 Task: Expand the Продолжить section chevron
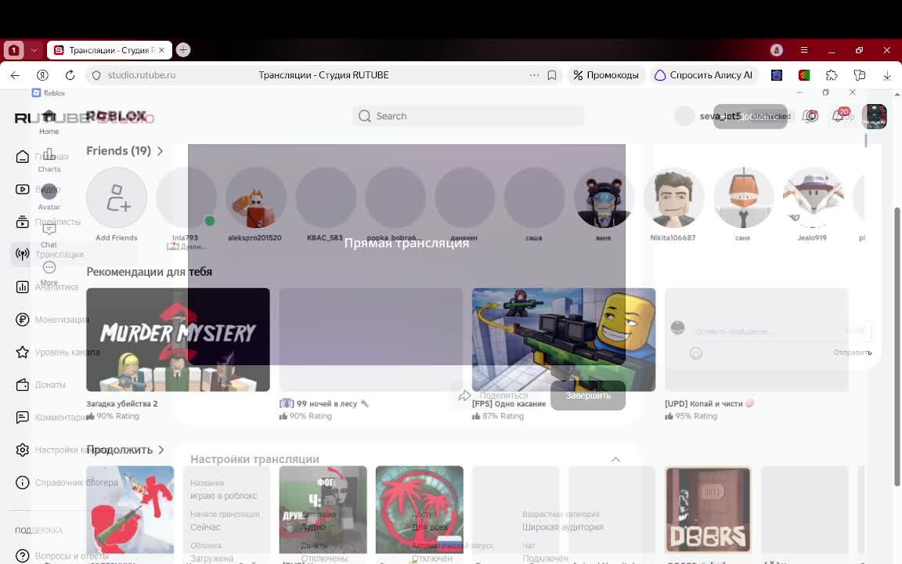pos(161,450)
